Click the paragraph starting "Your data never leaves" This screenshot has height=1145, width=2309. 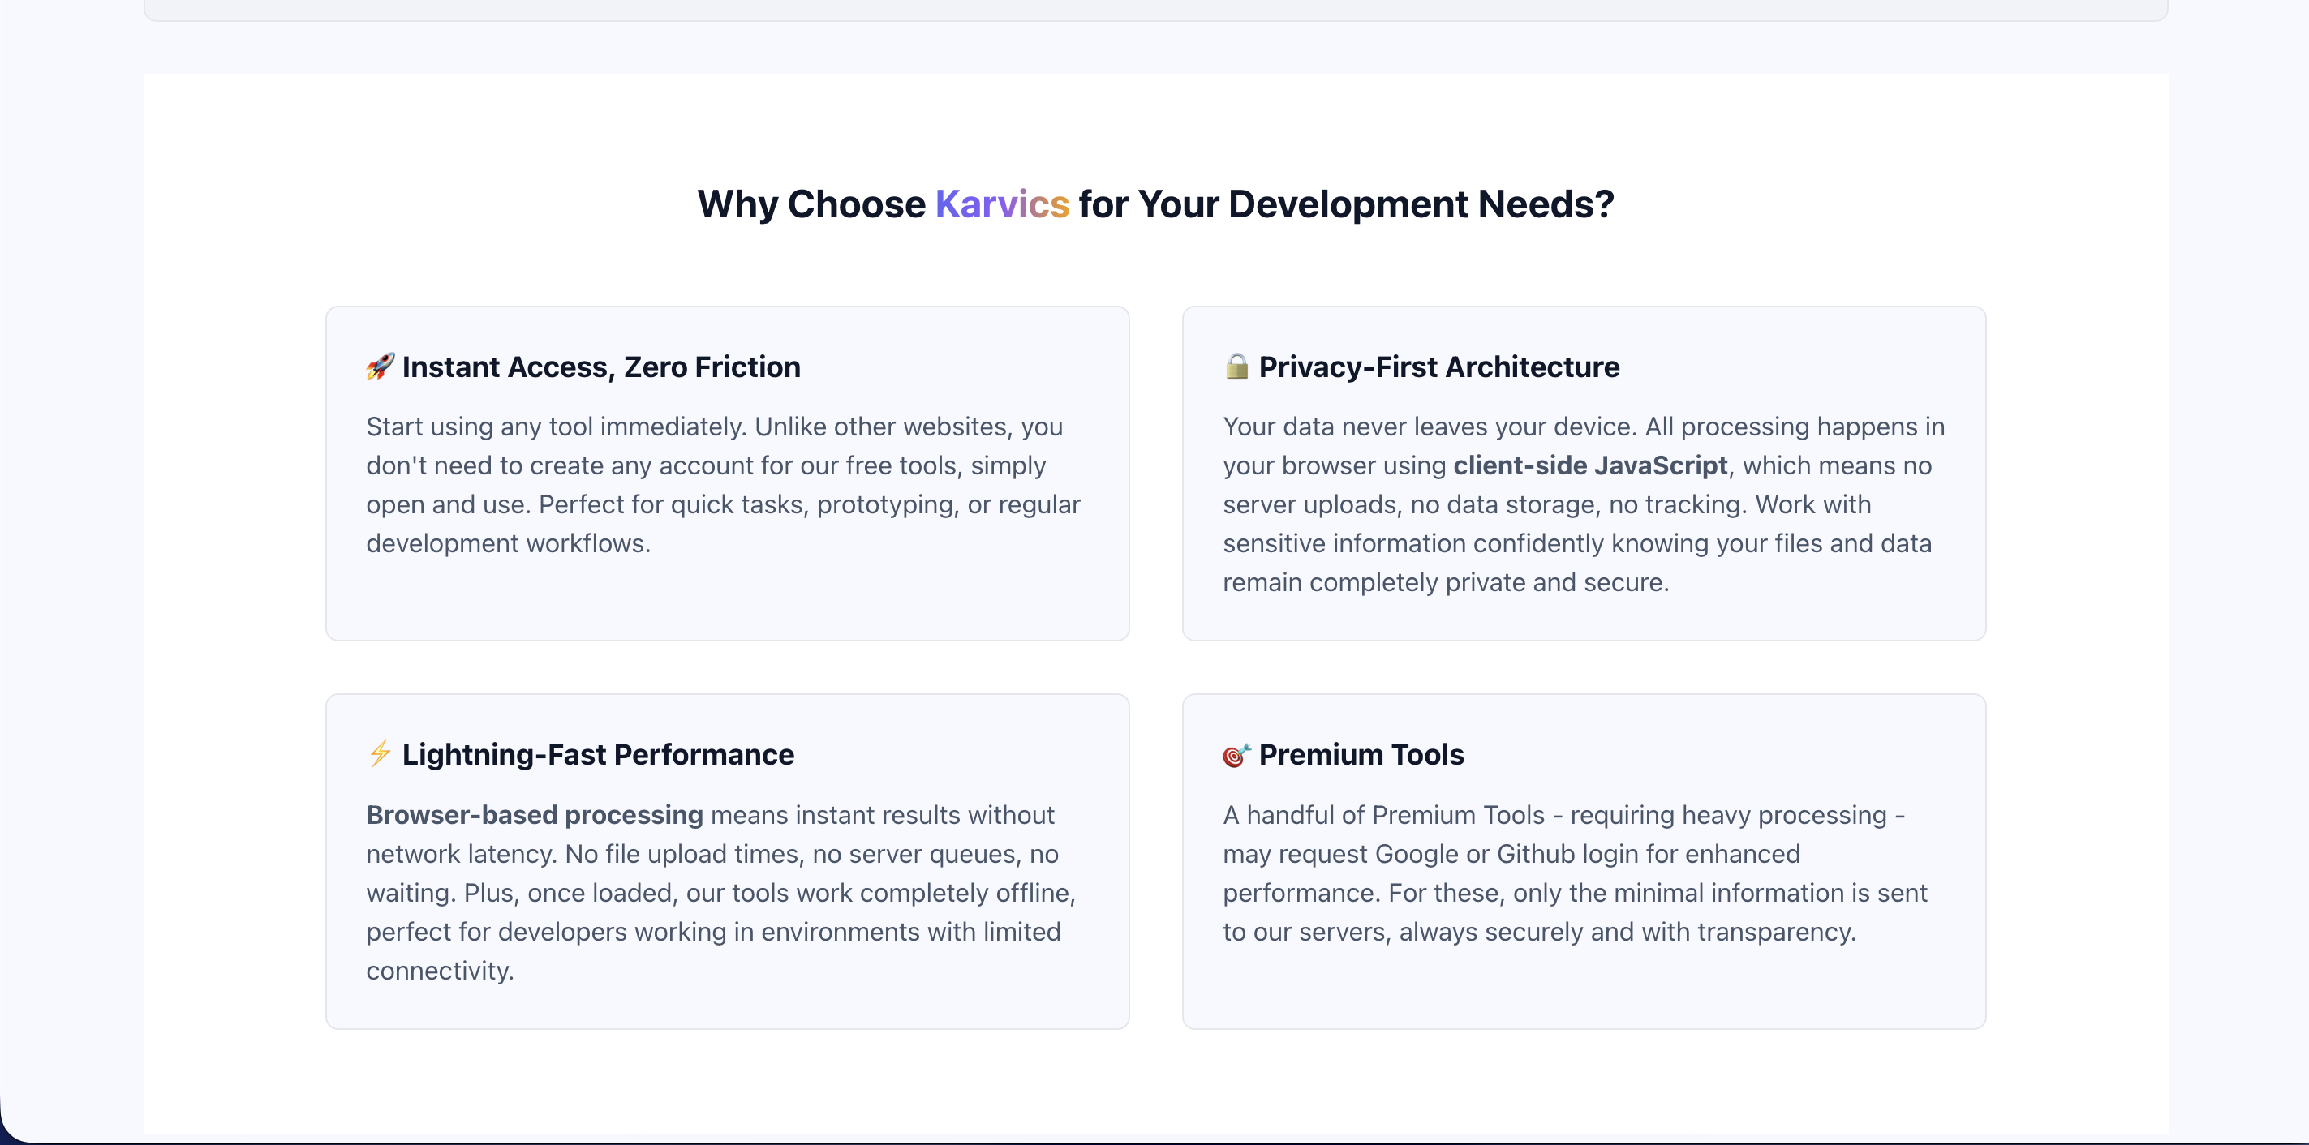coord(1583,504)
